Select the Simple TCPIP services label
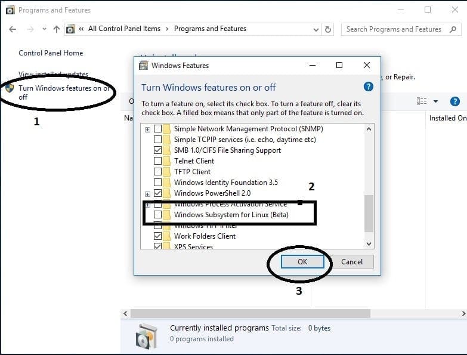467x355 pixels. click(x=245, y=140)
